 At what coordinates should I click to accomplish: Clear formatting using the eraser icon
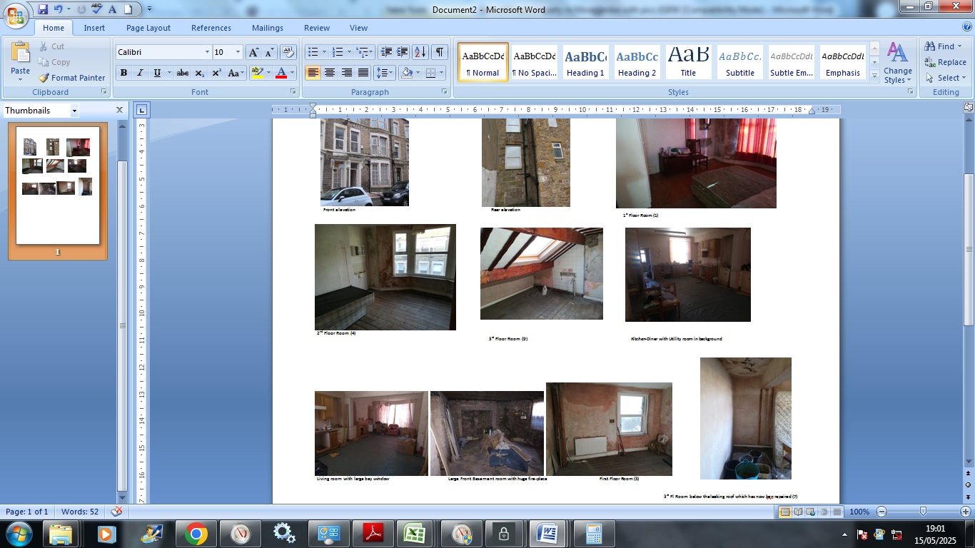coord(288,52)
